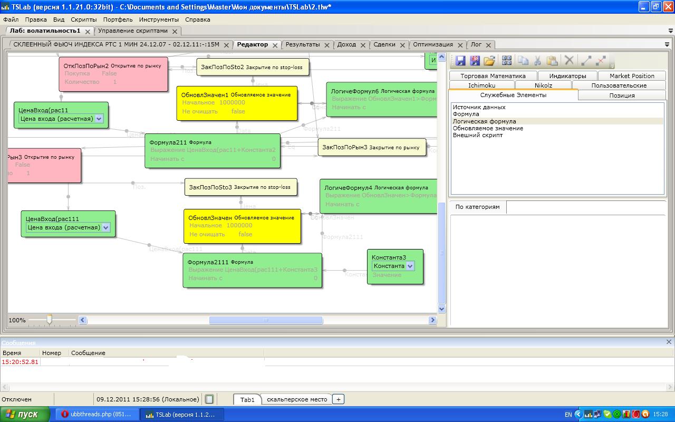Click the canvas vertical scrollbar thumb

click(x=442, y=253)
